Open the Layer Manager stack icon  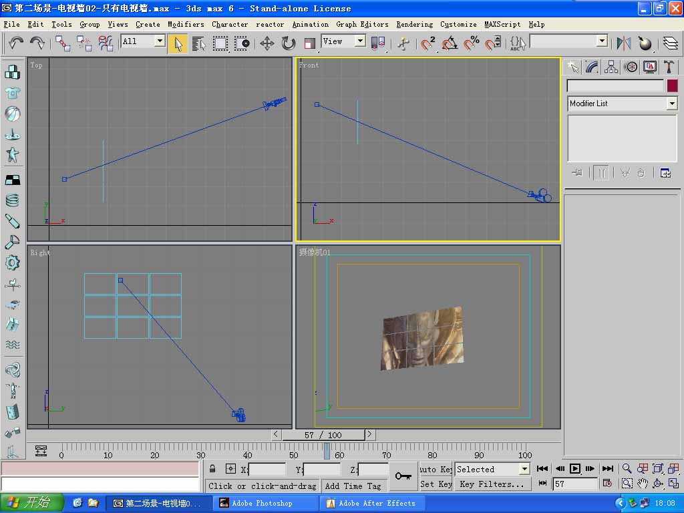coord(671,43)
